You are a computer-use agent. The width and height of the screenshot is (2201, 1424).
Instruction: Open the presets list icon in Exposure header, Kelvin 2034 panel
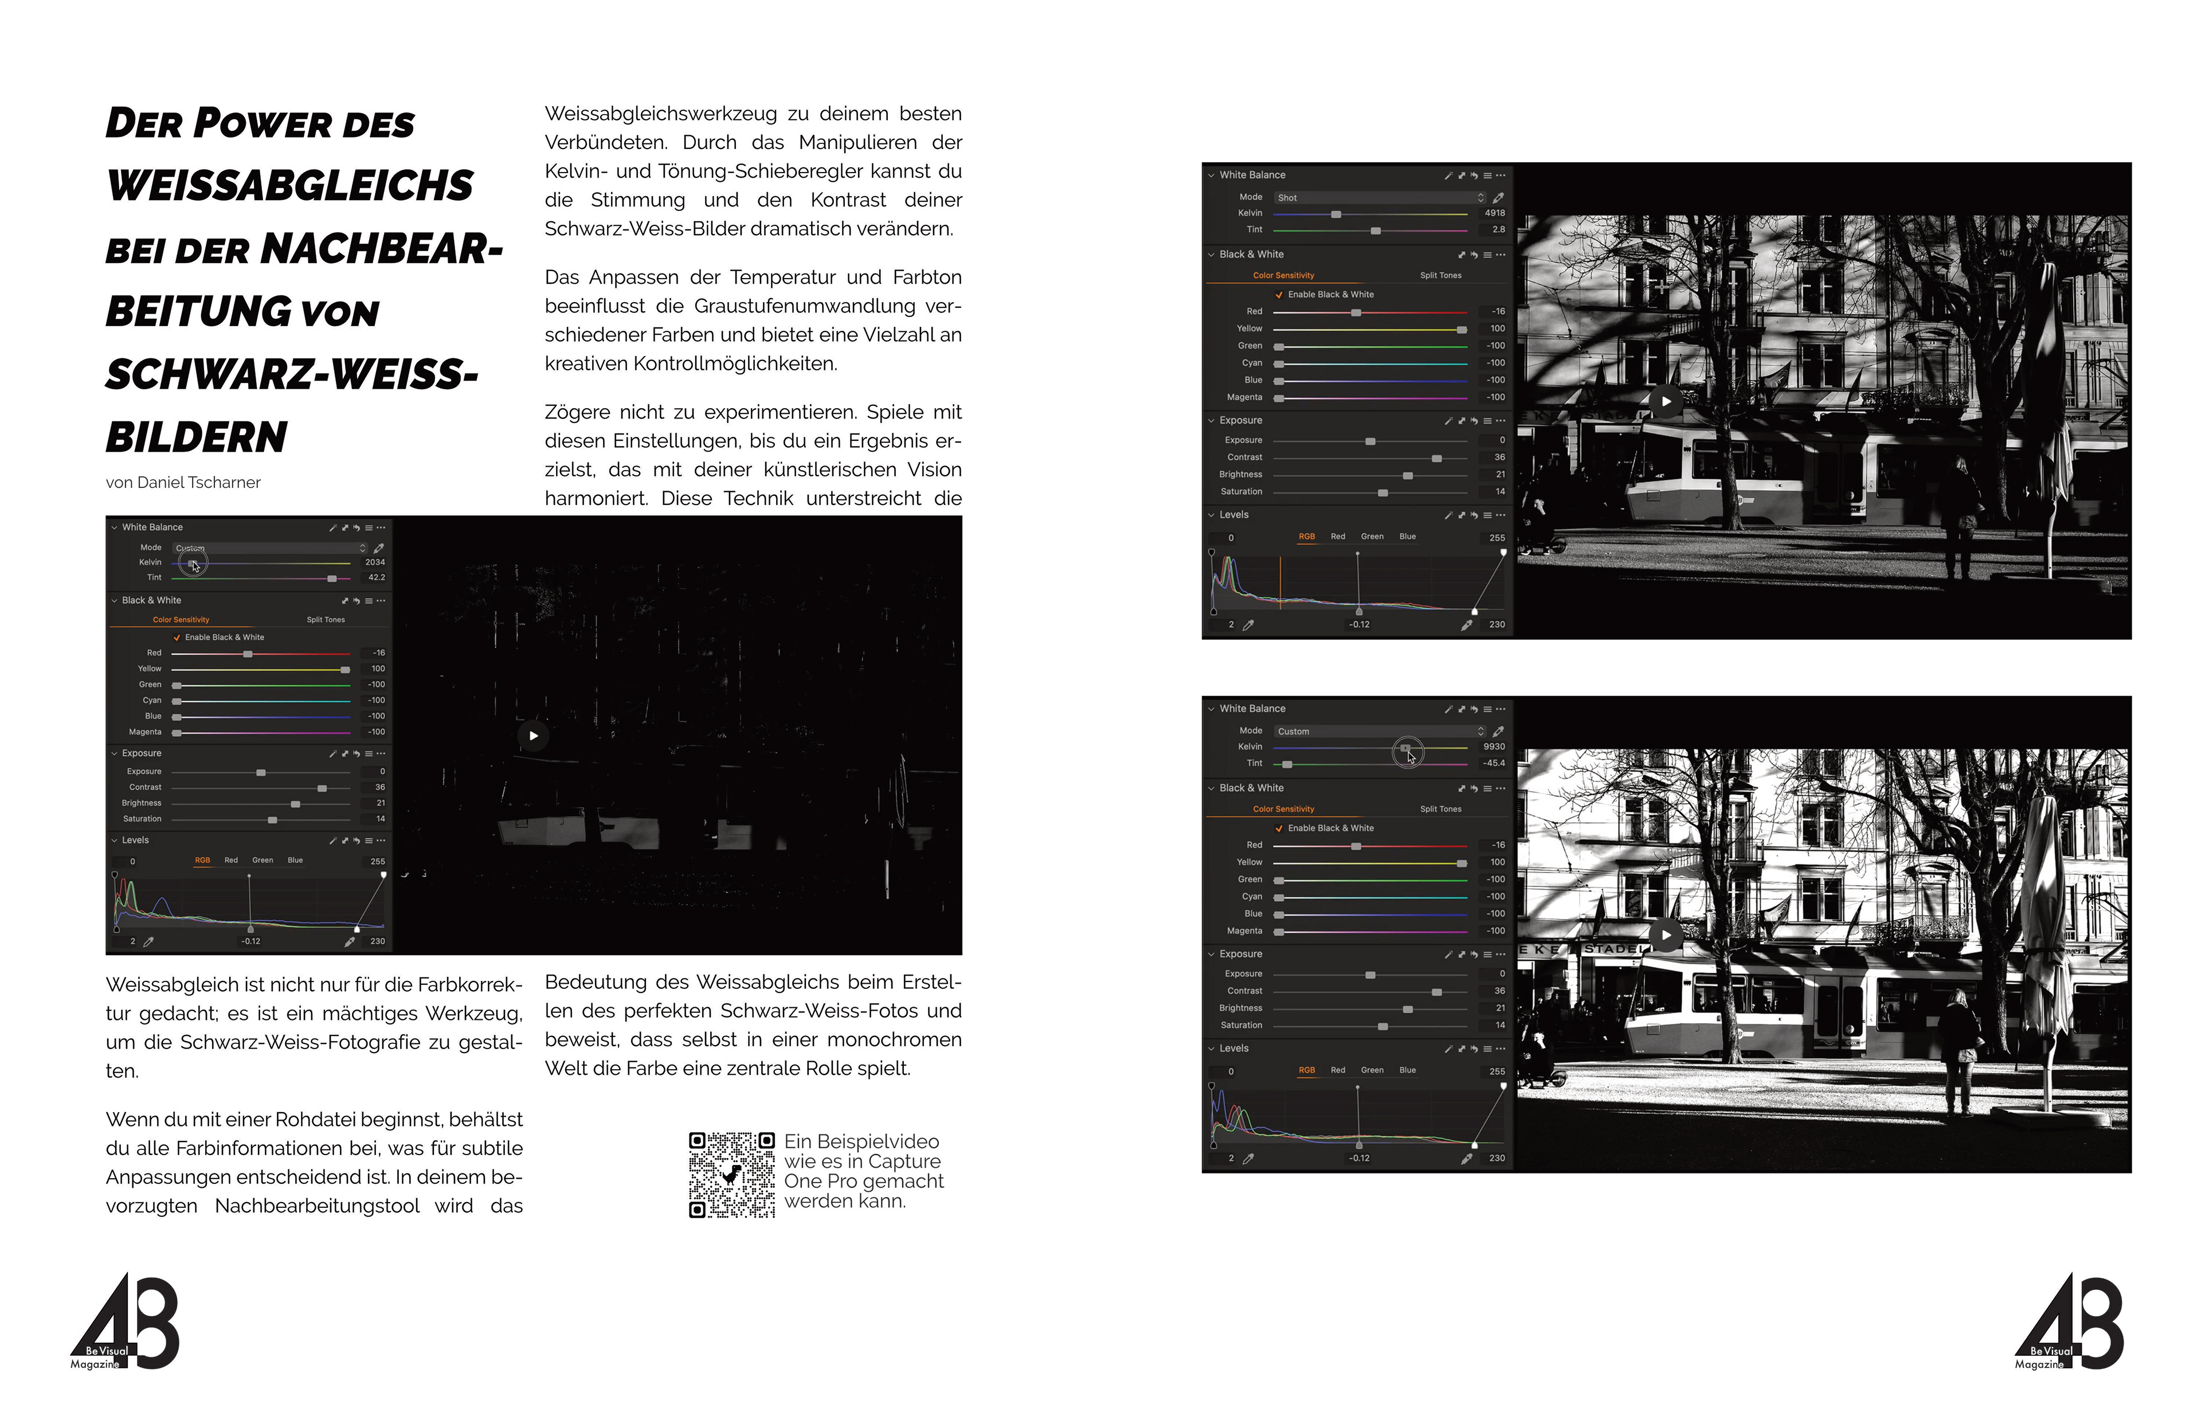(368, 754)
